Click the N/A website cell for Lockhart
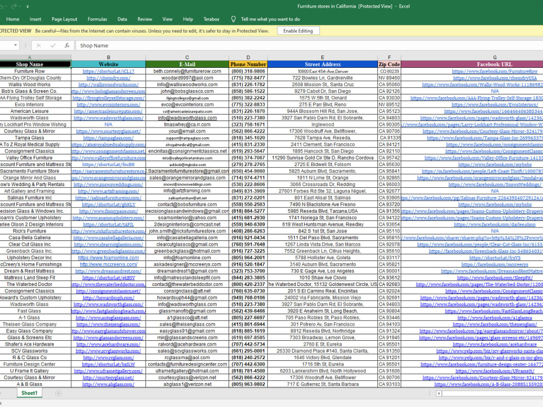The width and height of the screenshot is (543, 407). (109, 124)
